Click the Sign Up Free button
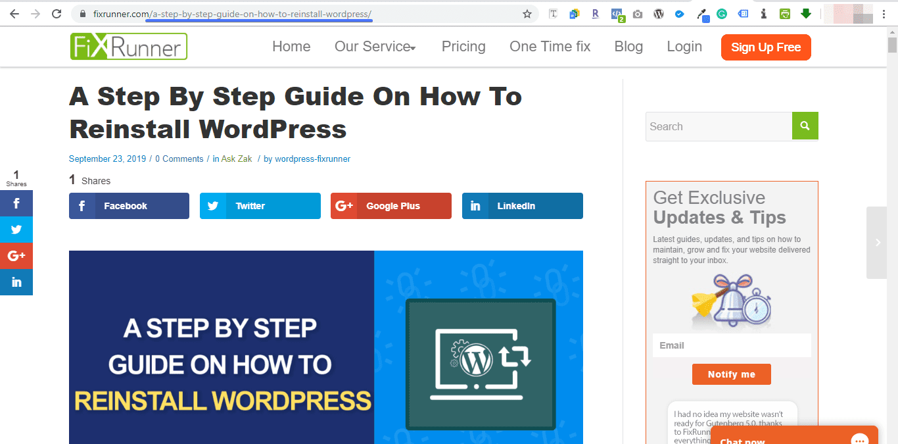This screenshot has height=444, width=898. 766,47
